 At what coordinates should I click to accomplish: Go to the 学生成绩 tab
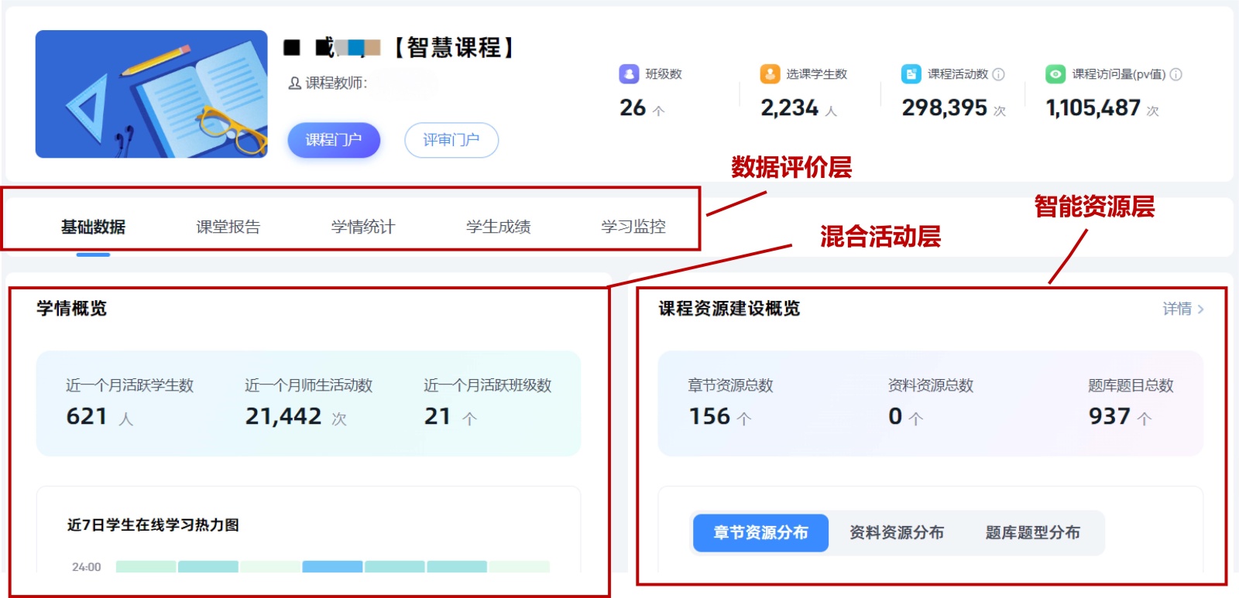498,227
